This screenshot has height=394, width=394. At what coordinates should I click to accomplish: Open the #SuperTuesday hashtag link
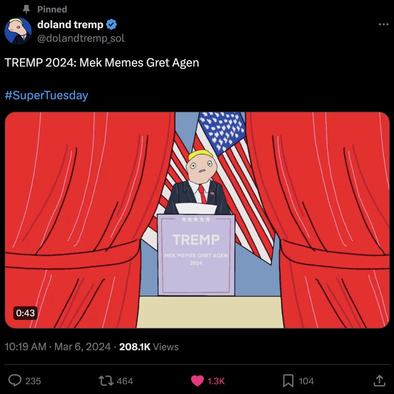(46, 95)
